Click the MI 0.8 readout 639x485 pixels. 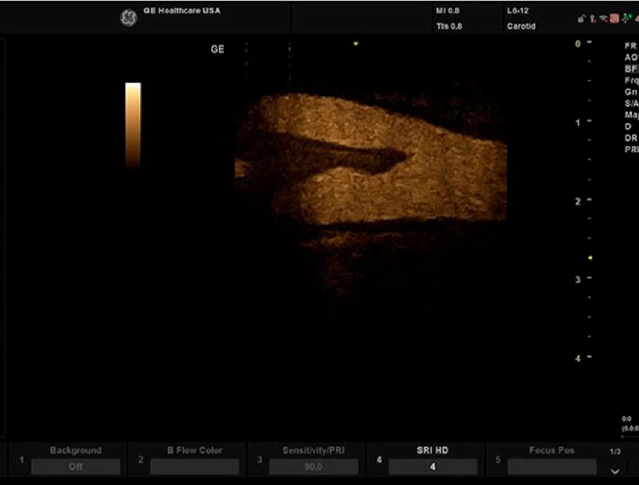tap(448, 11)
